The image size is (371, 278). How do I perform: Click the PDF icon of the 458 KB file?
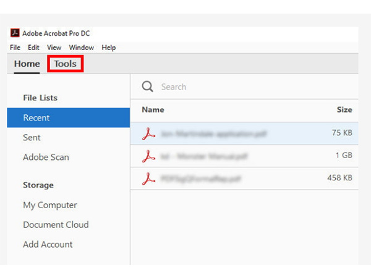(148, 179)
